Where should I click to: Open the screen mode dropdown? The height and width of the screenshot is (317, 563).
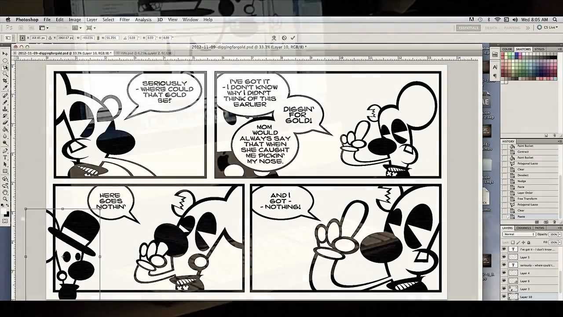pyautogui.click(x=91, y=28)
